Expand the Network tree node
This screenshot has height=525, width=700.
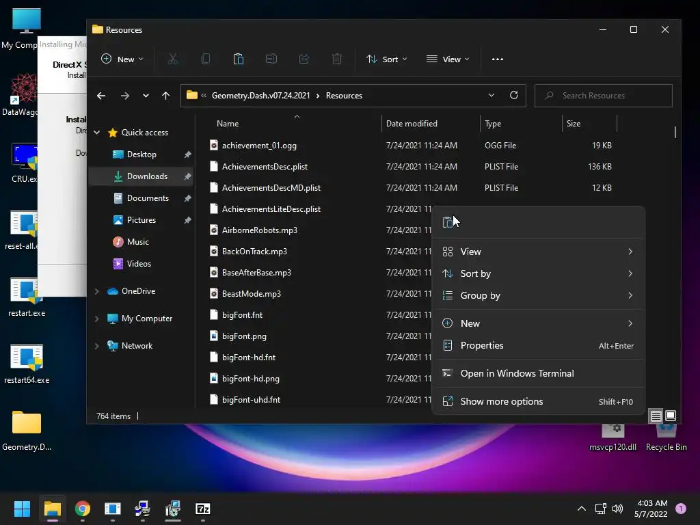coord(97,345)
